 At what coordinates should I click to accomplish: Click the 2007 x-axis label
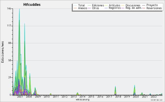(x=20, y=96)
